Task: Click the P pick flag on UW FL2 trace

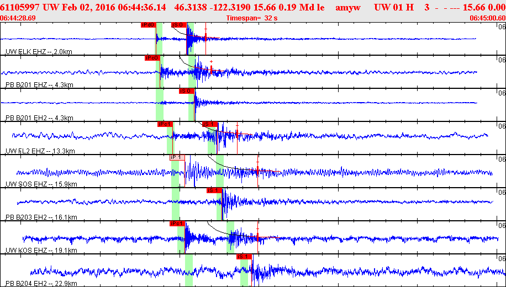Action: [x=165, y=124]
